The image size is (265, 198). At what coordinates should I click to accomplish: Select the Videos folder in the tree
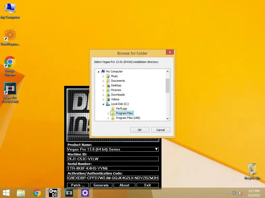click(115, 99)
